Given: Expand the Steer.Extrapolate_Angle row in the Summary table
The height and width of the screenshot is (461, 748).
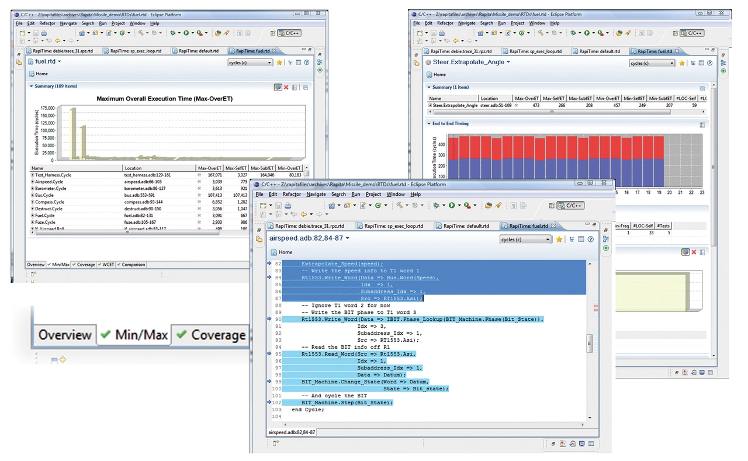Looking at the screenshot, I should pos(430,106).
